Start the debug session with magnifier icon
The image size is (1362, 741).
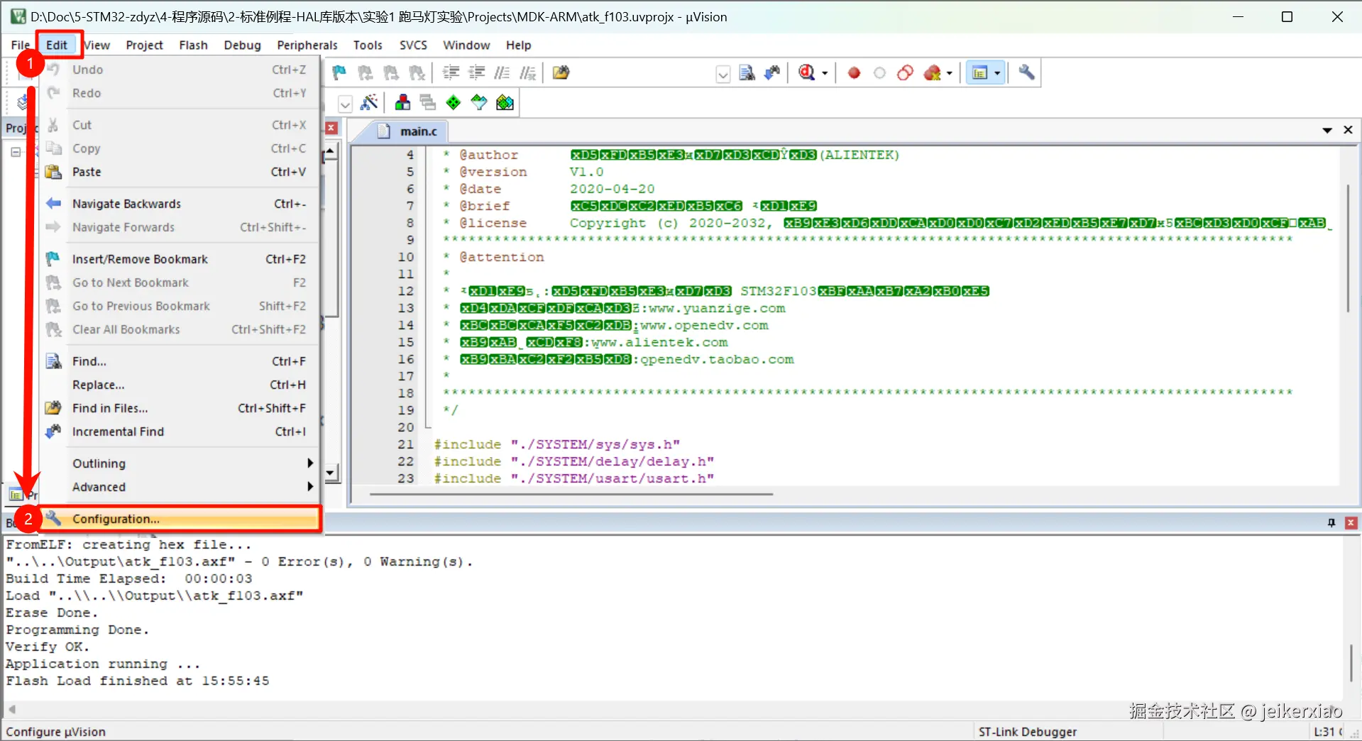[x=807, y=72]
